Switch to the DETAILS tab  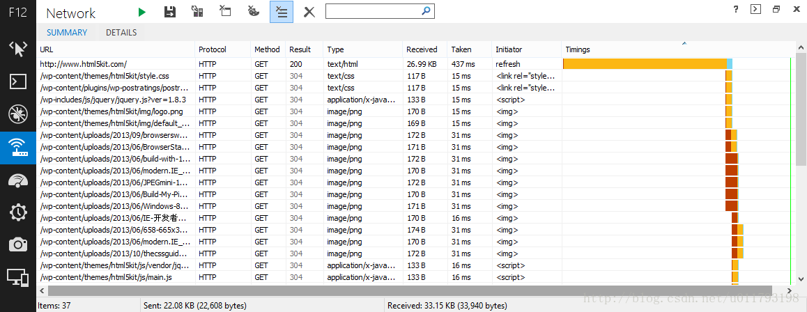point(121,33)
